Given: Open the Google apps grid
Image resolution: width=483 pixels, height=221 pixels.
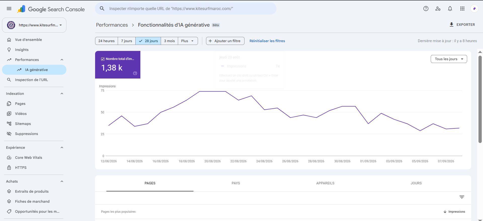Looking at the screenshot, I should pos(462,9).
